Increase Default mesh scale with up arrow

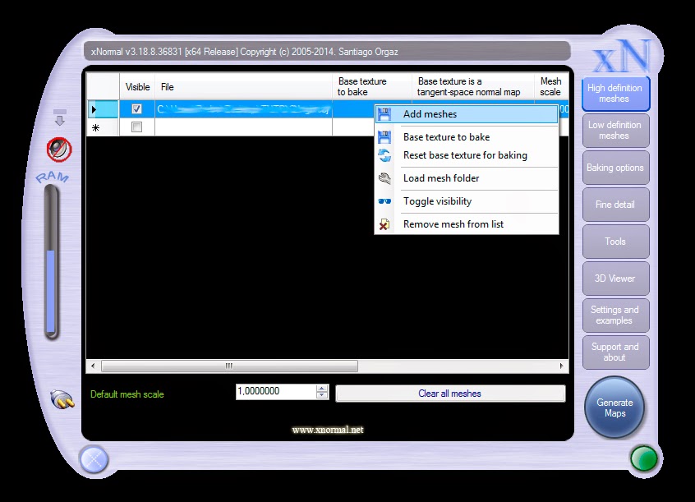click(x=322, y=388)
